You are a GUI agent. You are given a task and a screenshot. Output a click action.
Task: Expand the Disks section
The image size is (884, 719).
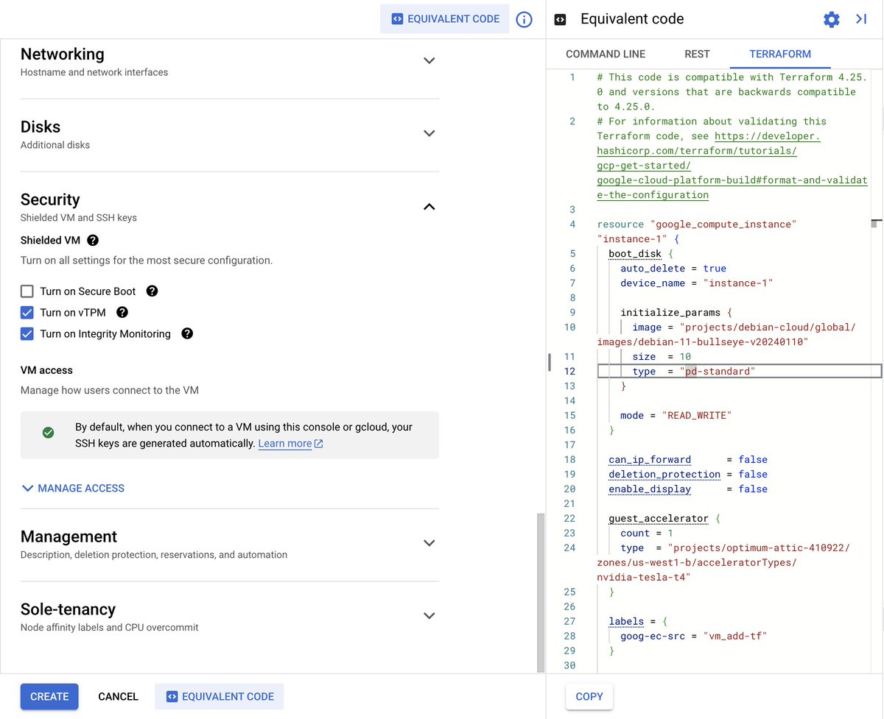point(429,133)
